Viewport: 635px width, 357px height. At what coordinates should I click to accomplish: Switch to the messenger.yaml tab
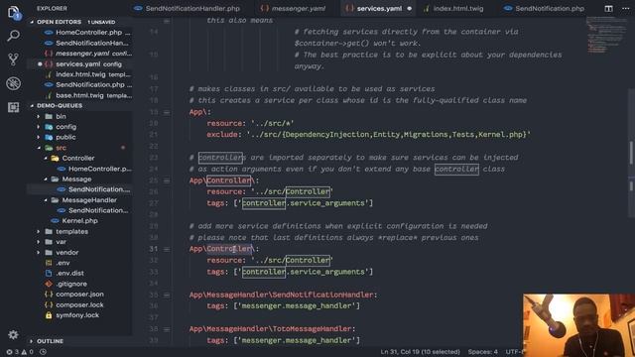tap(293, 9)
